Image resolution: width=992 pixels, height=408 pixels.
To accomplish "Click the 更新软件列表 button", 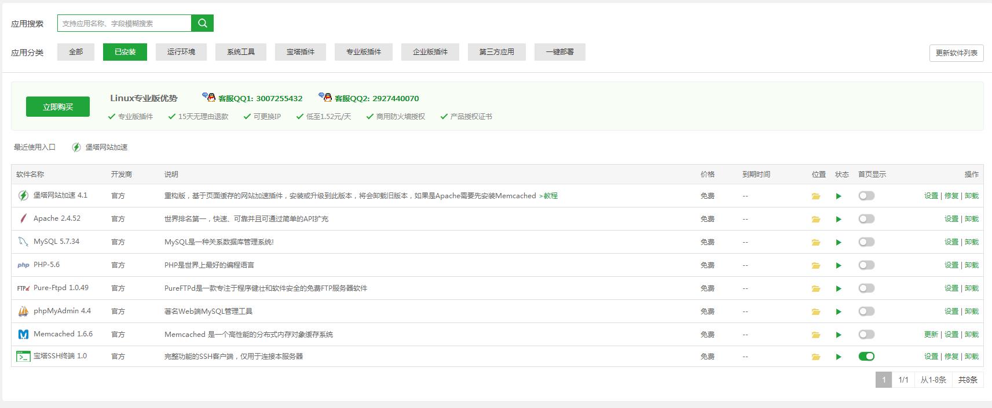I will click(x=957, y=53).
